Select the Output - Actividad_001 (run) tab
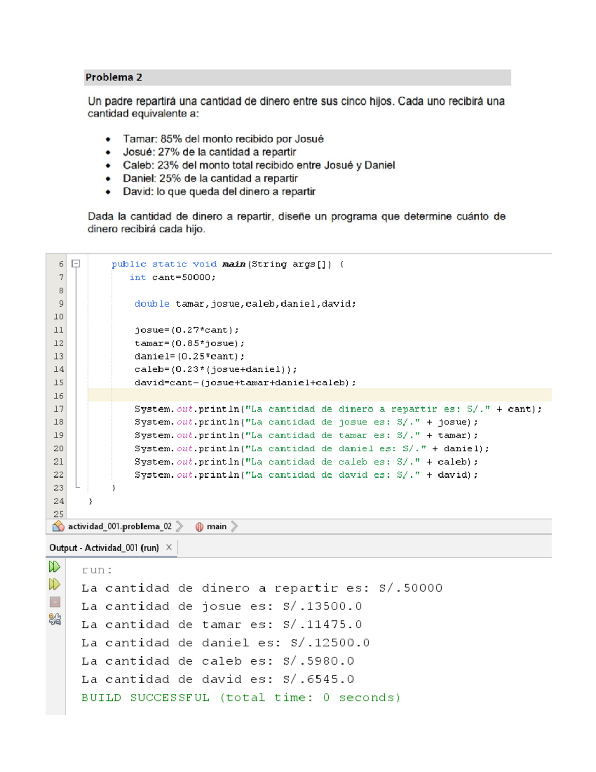Image resolution: width=596 pixels, height=772 pixels. coord(104,548)
